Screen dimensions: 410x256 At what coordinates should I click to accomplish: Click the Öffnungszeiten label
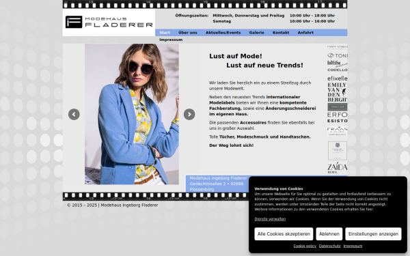(x=192, y=16)
